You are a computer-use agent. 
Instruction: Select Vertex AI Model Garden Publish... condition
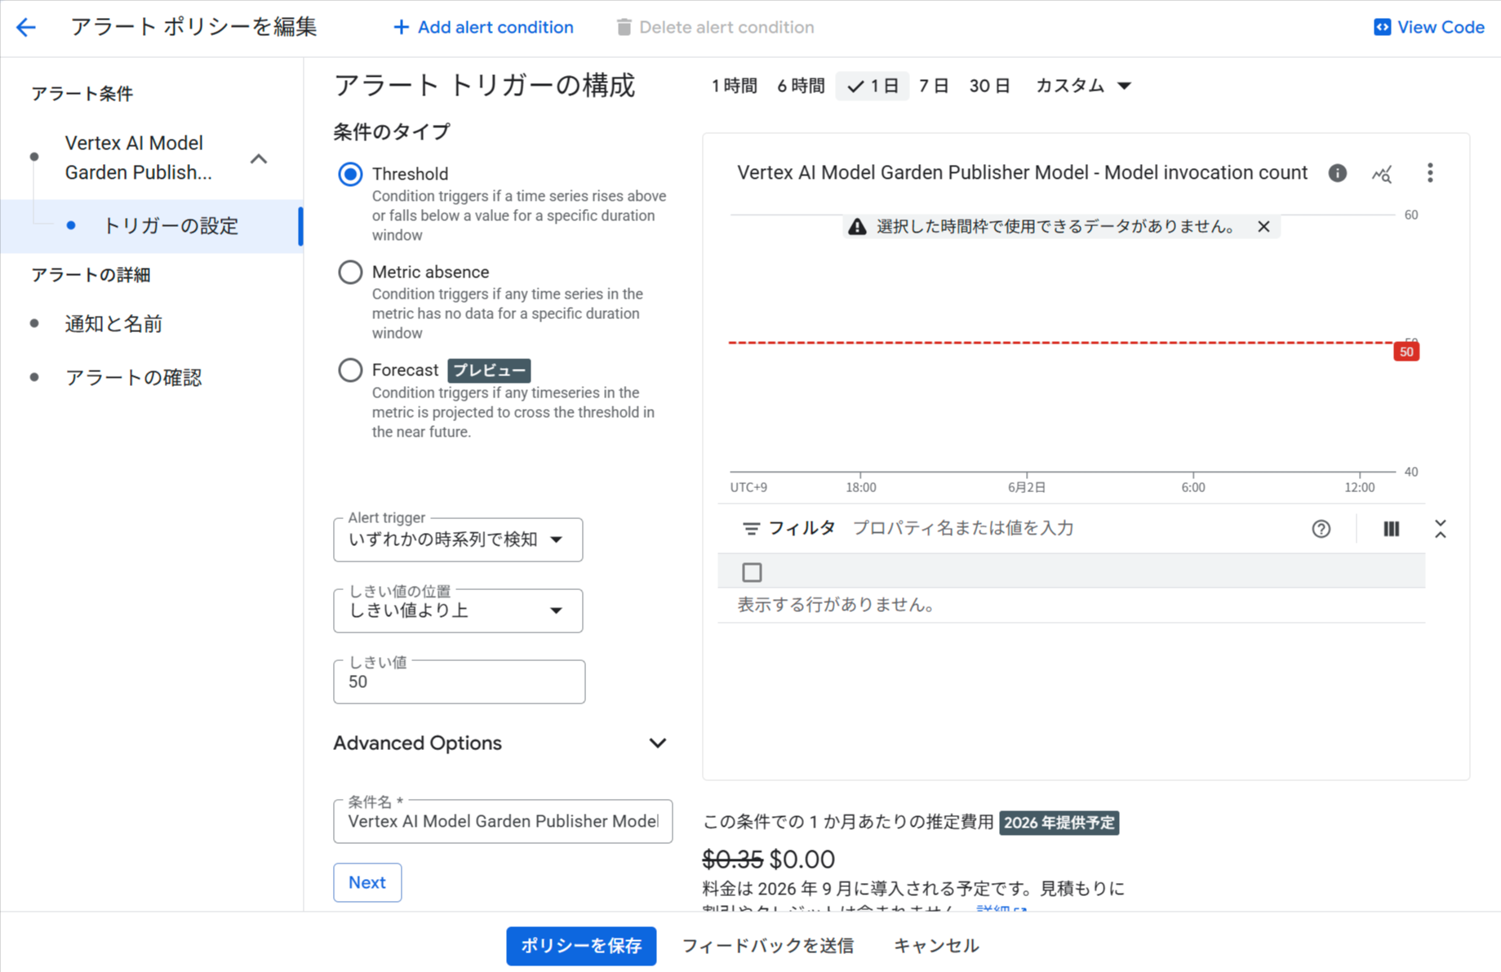[x=138, y=158]
